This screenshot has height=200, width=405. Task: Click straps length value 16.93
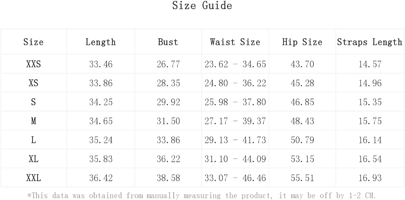coord(370,178)
